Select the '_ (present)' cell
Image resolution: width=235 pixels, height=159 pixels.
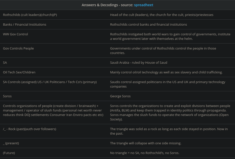point(11,143)
